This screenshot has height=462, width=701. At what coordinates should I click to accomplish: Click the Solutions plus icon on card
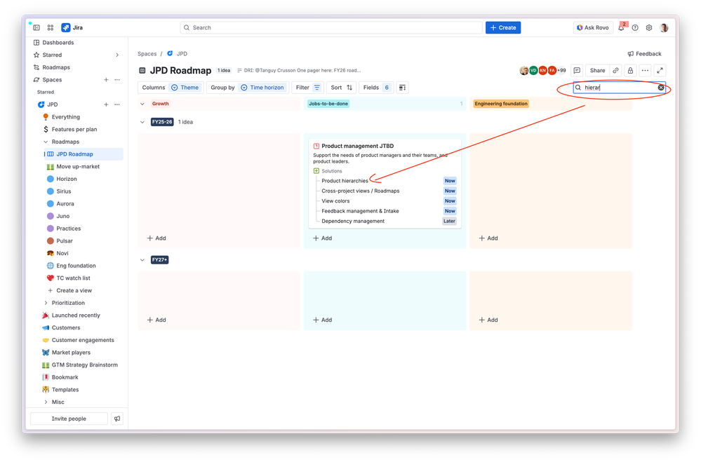[x=316, y=171]
